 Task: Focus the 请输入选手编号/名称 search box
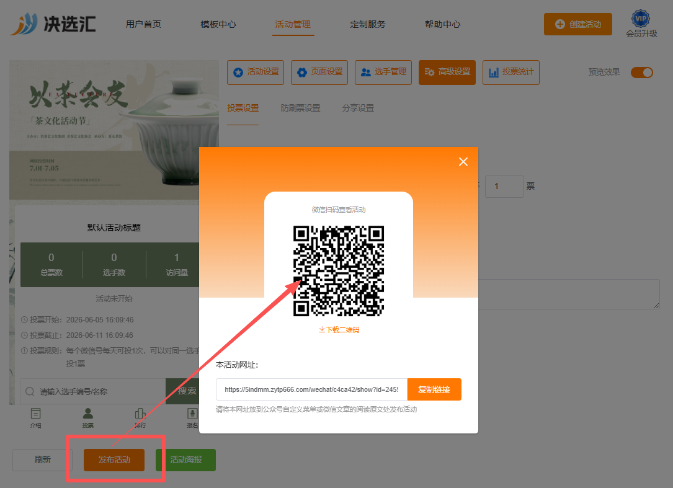pyautogui.click(x=93, y=391)
